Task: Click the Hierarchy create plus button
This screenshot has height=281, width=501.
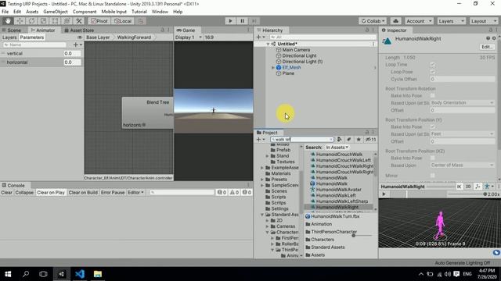Action: pyautogui.click(x=261, y=37)
